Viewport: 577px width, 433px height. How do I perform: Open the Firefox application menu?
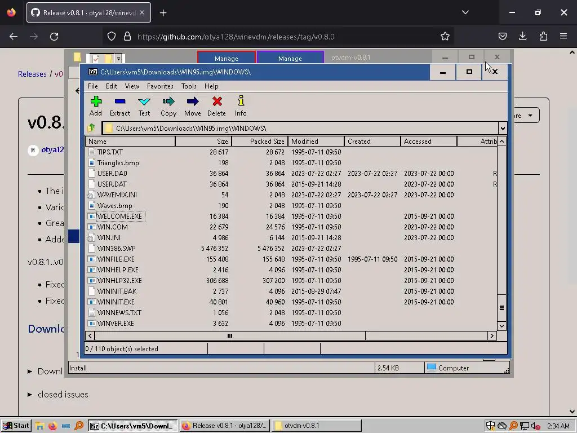pos(563,37)
